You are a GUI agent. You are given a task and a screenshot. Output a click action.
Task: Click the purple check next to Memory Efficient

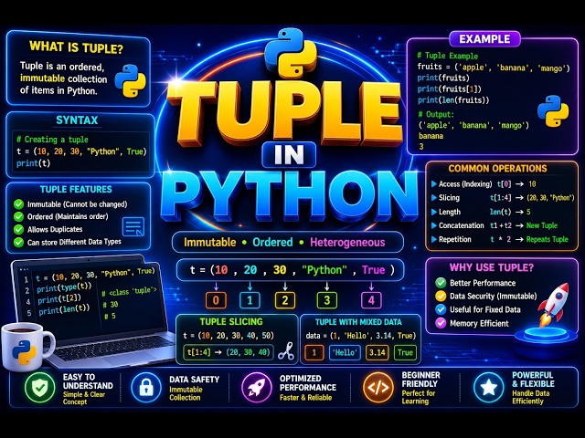tap(441, 323)
